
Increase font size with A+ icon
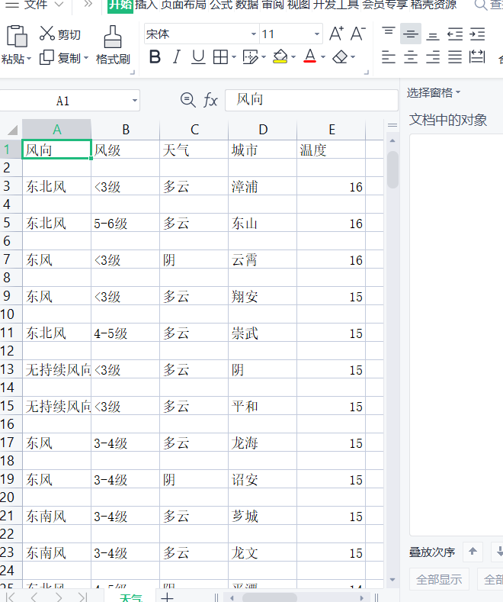[x=336, y=34]
